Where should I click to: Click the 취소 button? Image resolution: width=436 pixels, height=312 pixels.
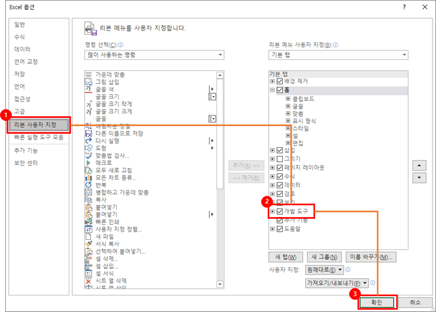[415, 302]
